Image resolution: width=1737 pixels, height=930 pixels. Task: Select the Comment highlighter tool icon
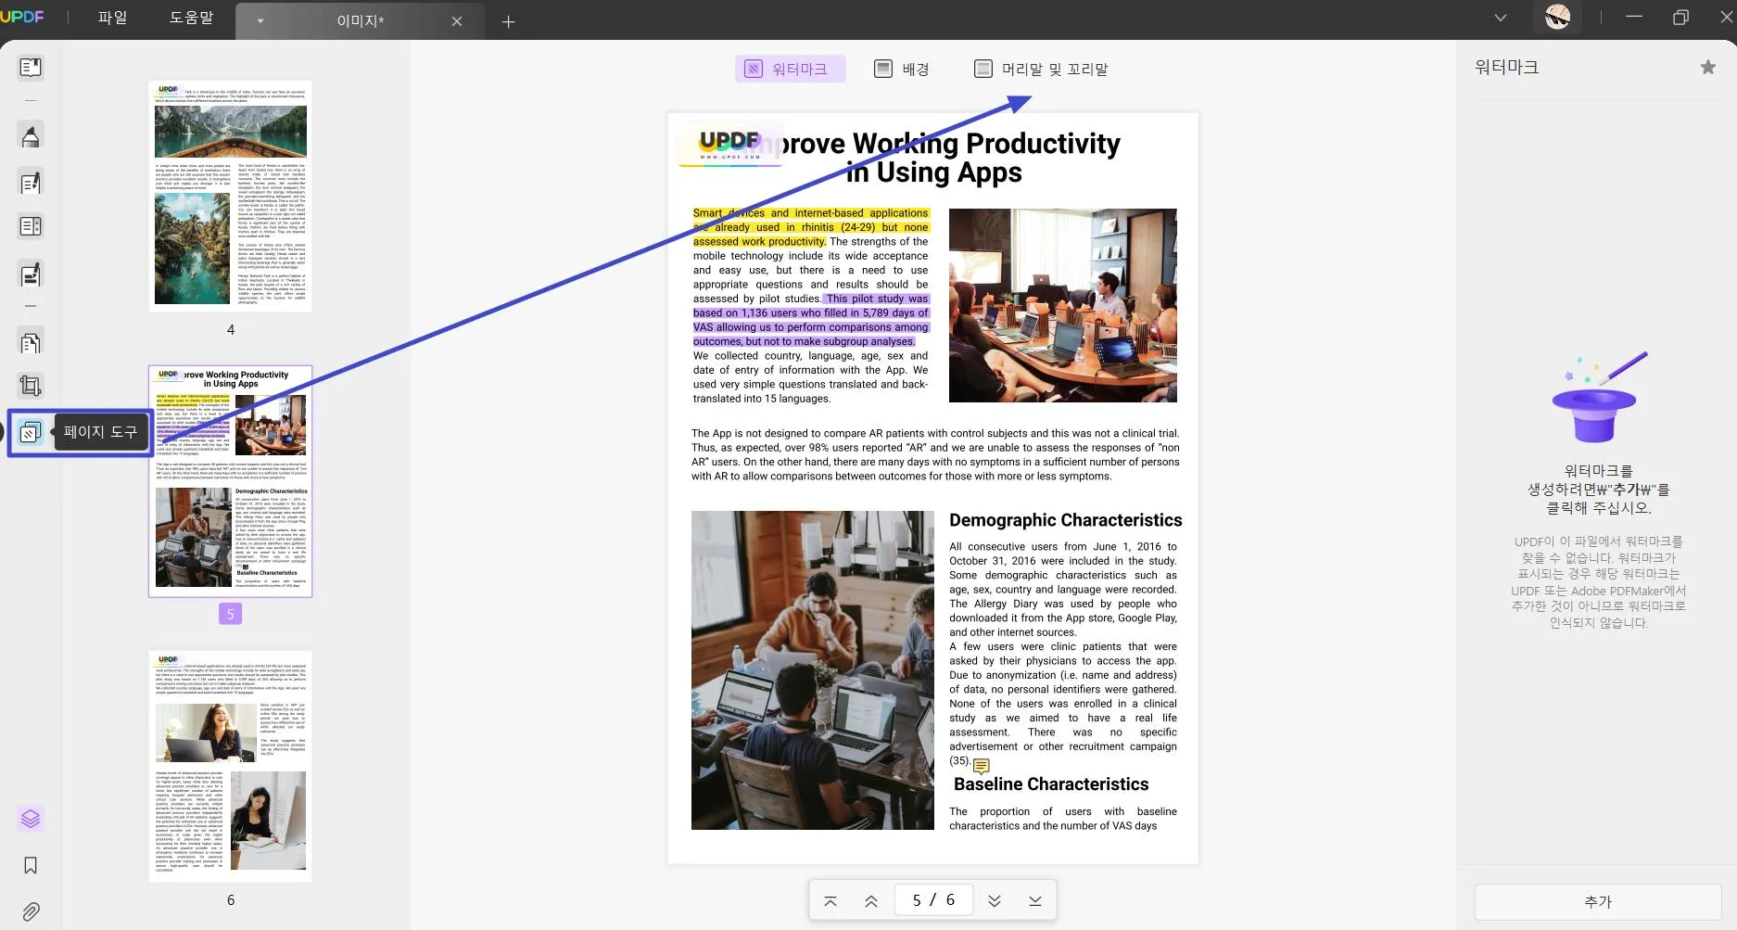(31, 135)
